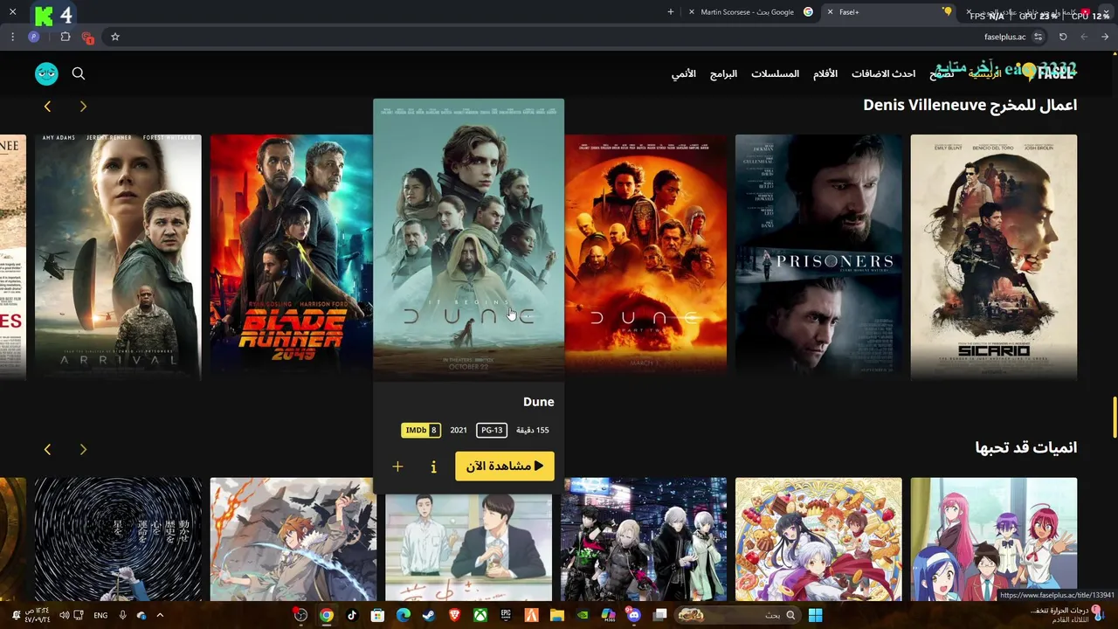
Task: Open Xbox app from the taskbar
Action: pos(480,615)
